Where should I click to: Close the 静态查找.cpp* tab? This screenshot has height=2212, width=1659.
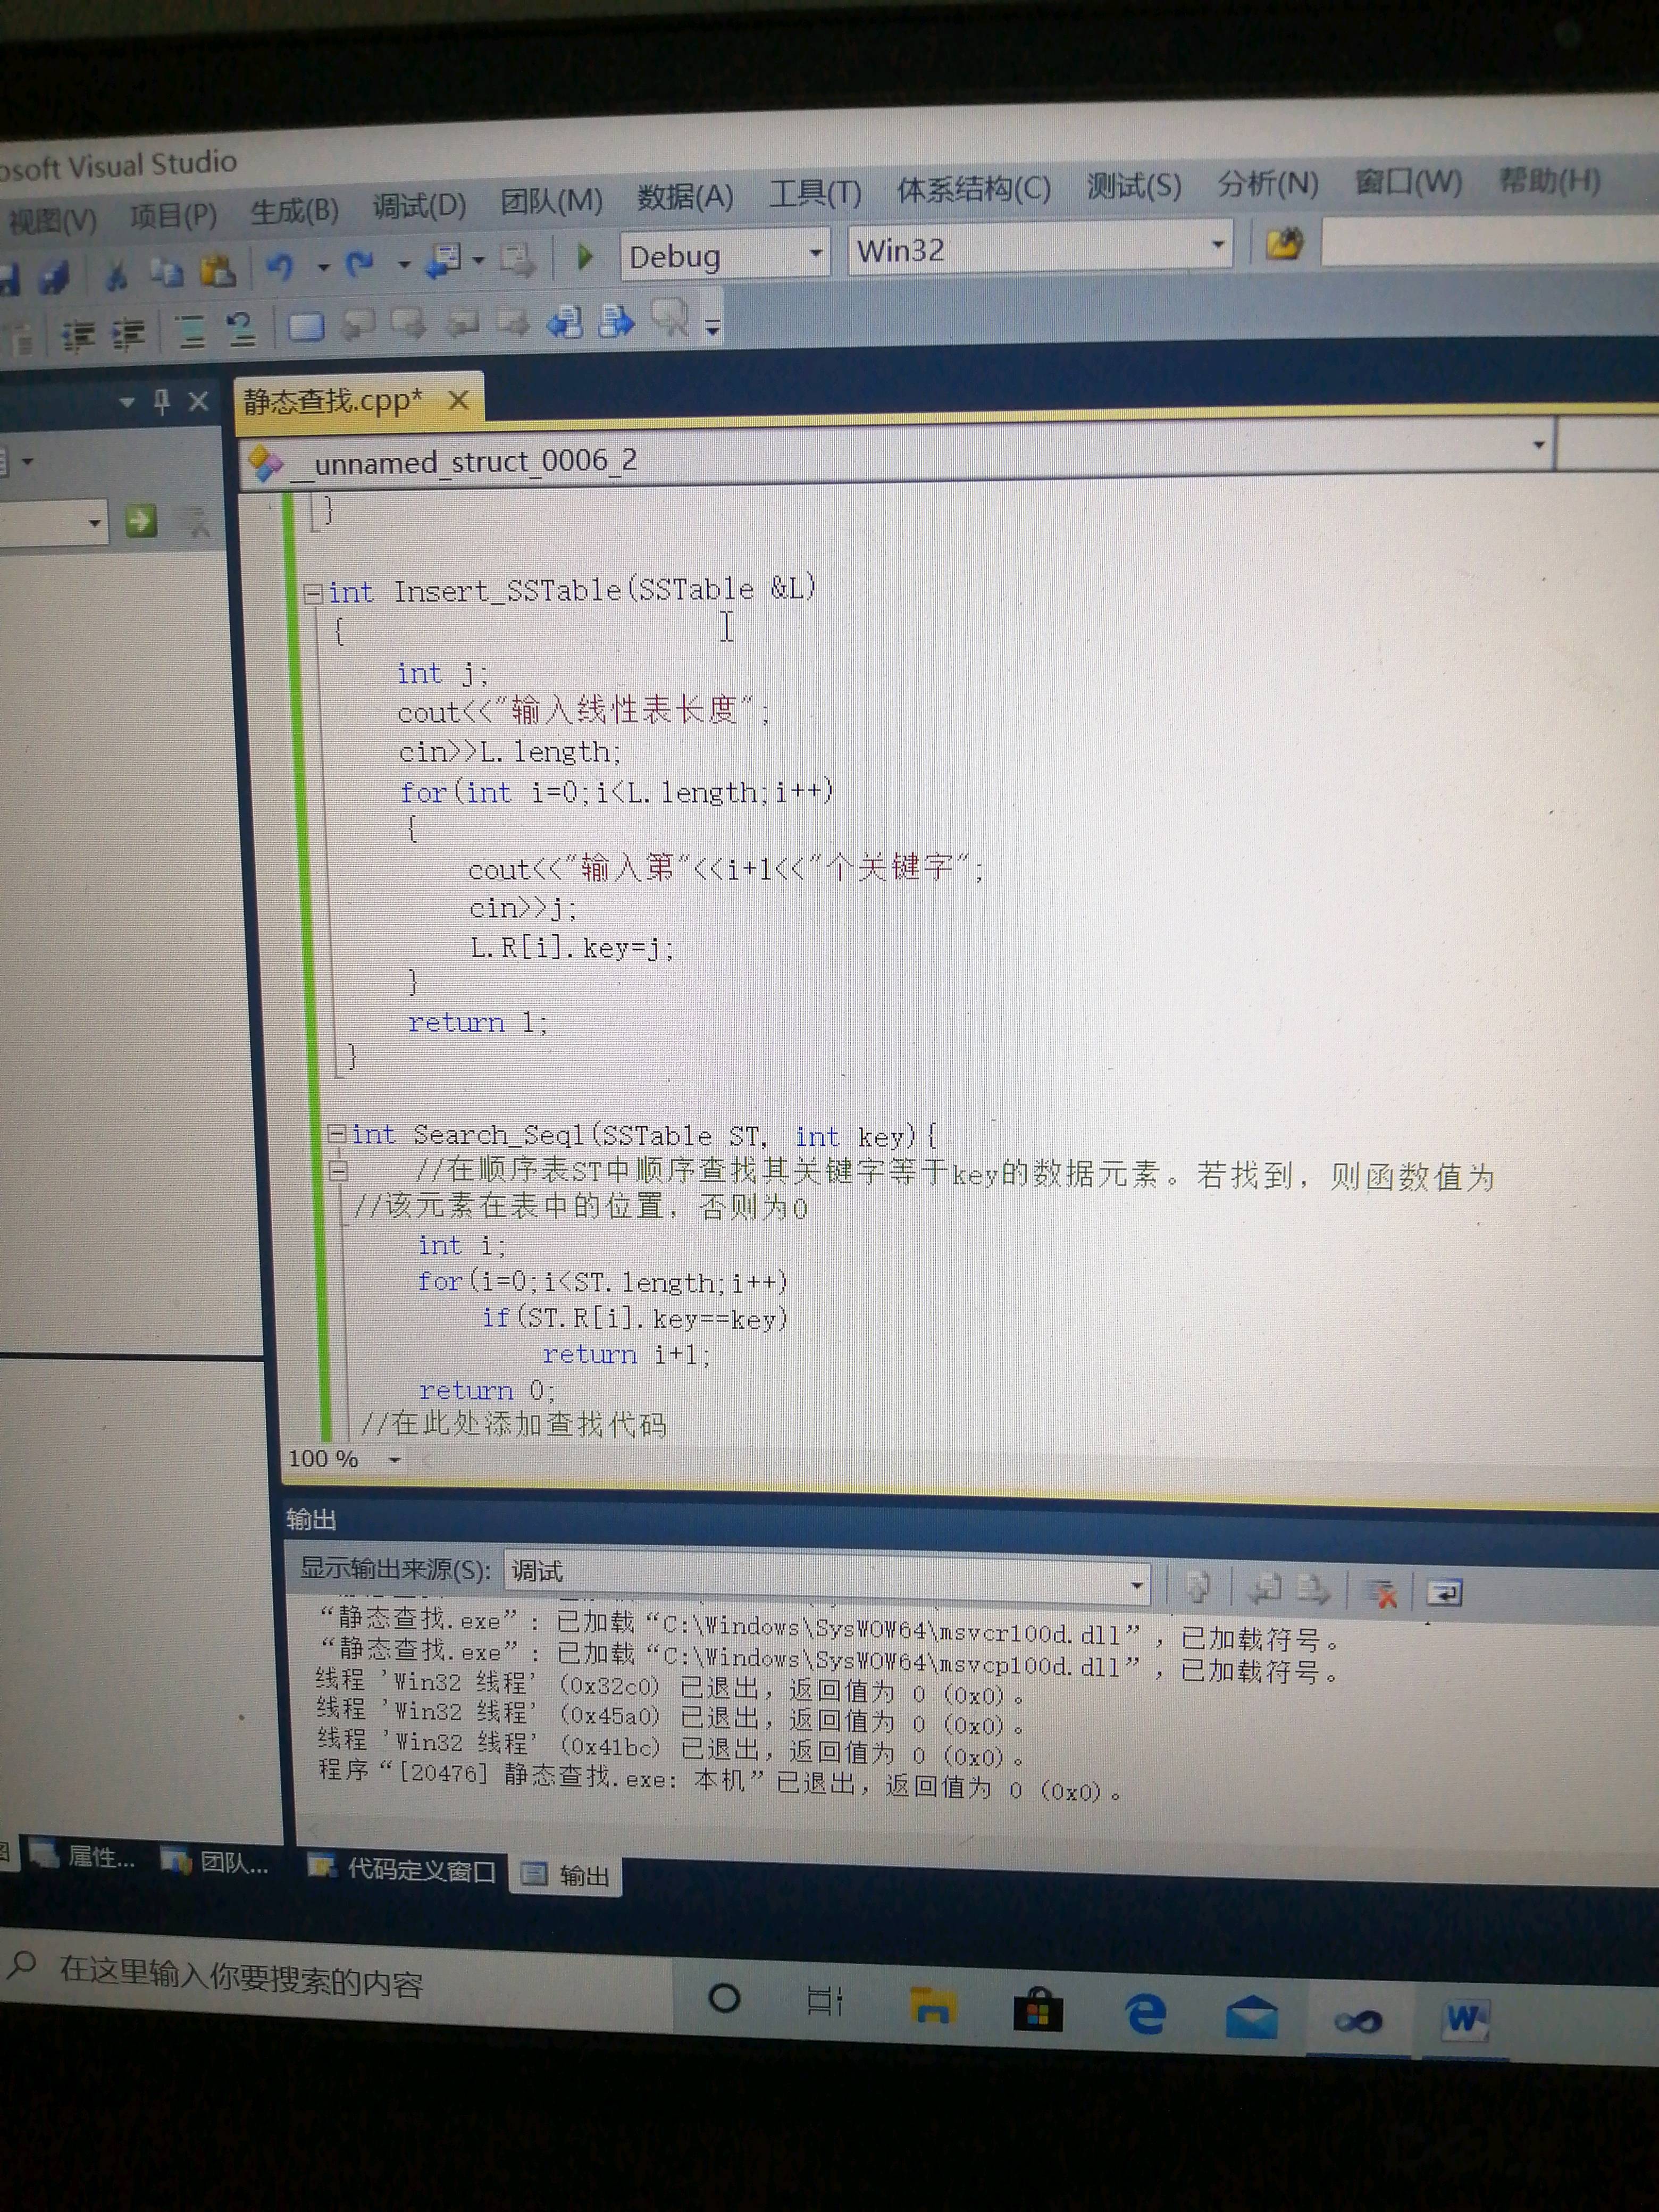[x=458, y=401]
